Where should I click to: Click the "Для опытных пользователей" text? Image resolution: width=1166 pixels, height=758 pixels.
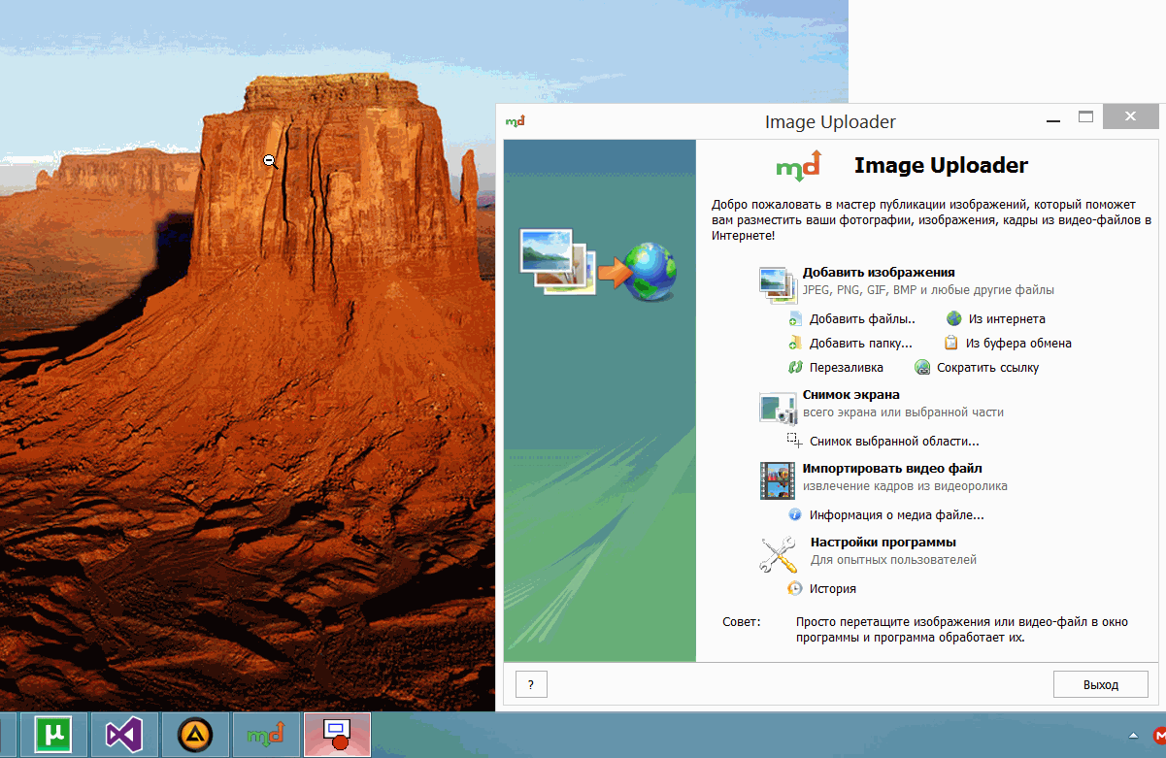pos(893,560)
